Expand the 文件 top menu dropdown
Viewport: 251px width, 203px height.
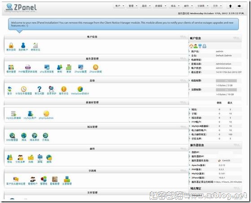217,6
